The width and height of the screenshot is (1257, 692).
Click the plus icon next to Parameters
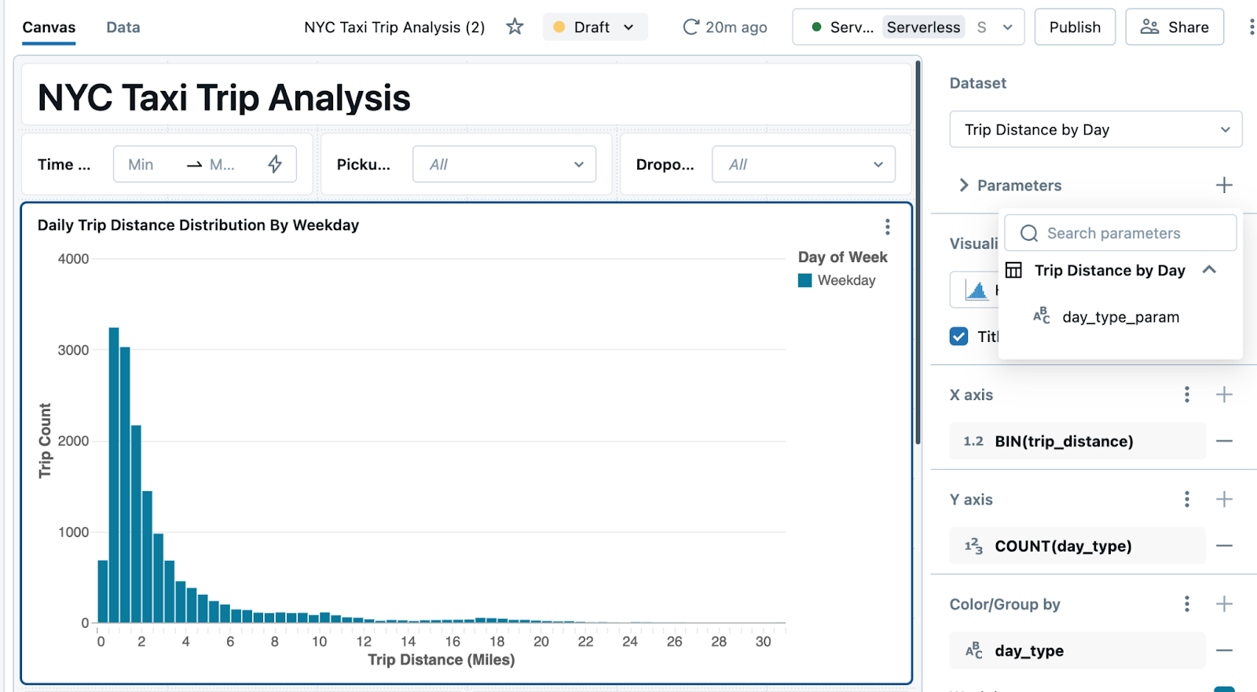click(x=1223, y=185)
